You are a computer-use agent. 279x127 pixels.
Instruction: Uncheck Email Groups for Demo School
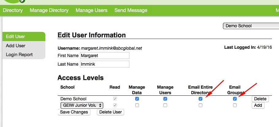[x=235, y=99]
